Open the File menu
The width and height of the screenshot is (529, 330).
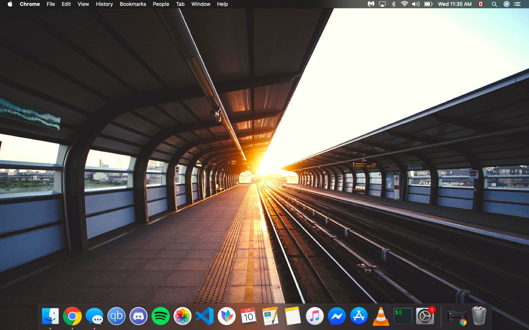point(51,4)
